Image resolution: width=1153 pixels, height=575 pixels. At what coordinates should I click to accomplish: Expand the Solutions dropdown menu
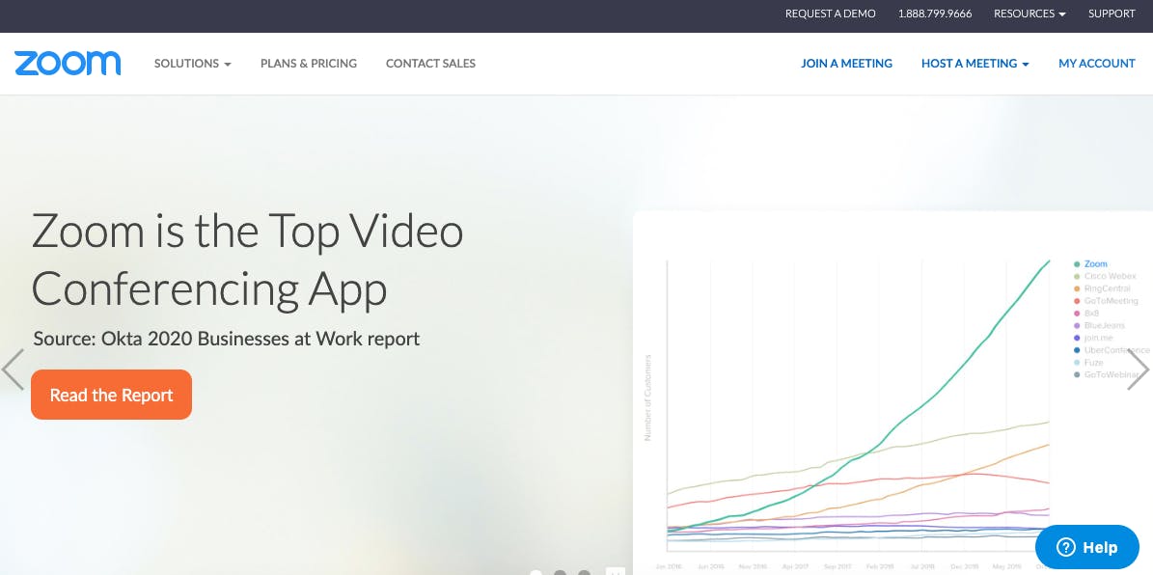[x=193, y=64]
